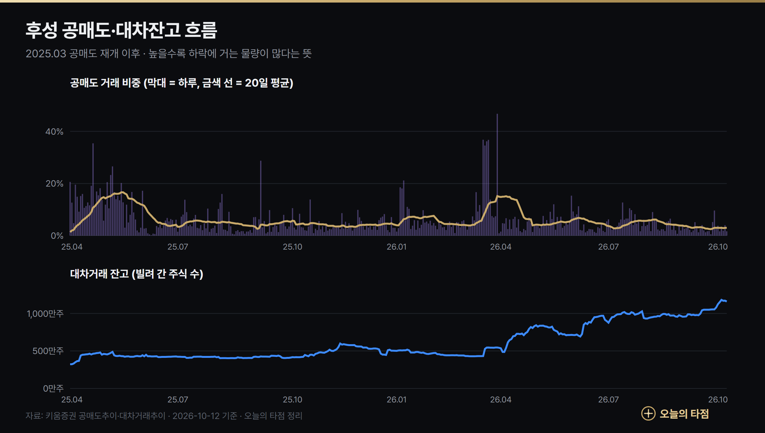Click the chart title 공매도 거래 비중
765x433 pixels.
182,83
